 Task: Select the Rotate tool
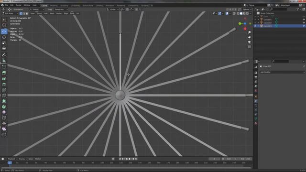[x=4, y=37]
